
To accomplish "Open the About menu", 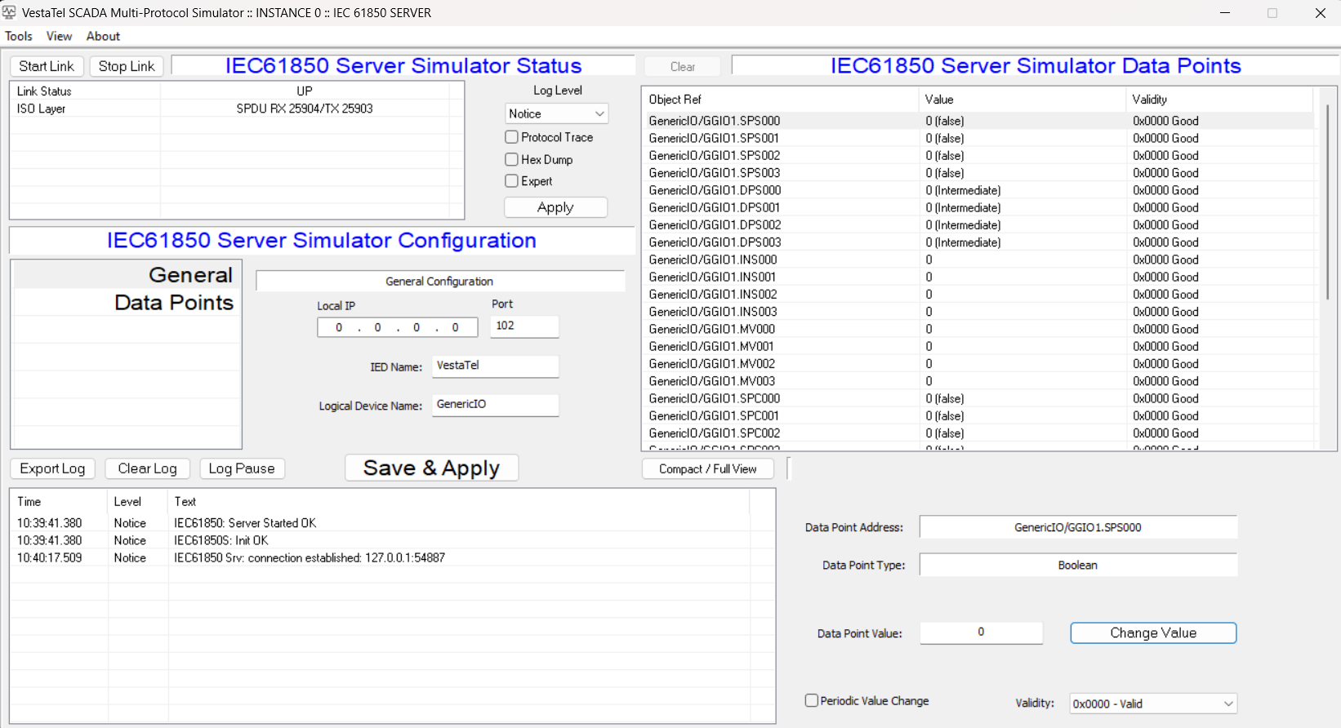I will point(103,36).
